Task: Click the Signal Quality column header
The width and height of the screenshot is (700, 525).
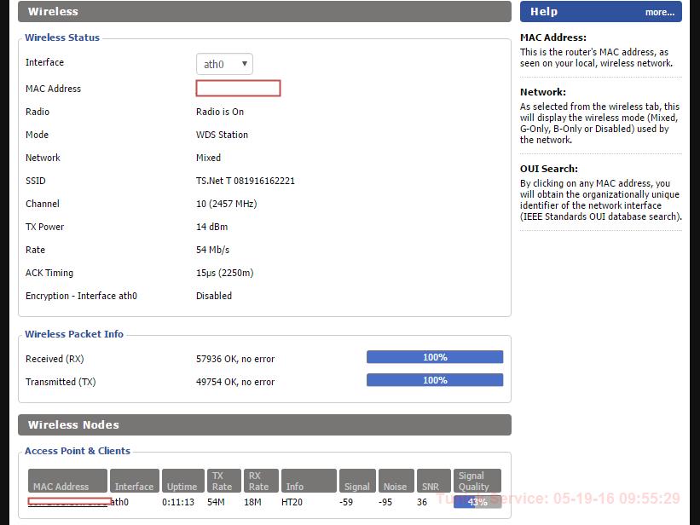Action: 477,481
